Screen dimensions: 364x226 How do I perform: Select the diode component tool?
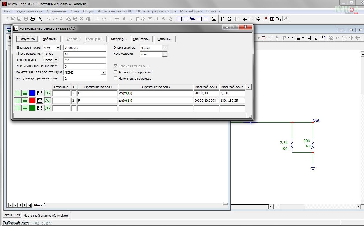pyautogui.click(x=124, y=19)
